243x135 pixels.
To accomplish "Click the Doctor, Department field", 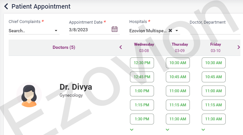I will click(x=215, y=31).
